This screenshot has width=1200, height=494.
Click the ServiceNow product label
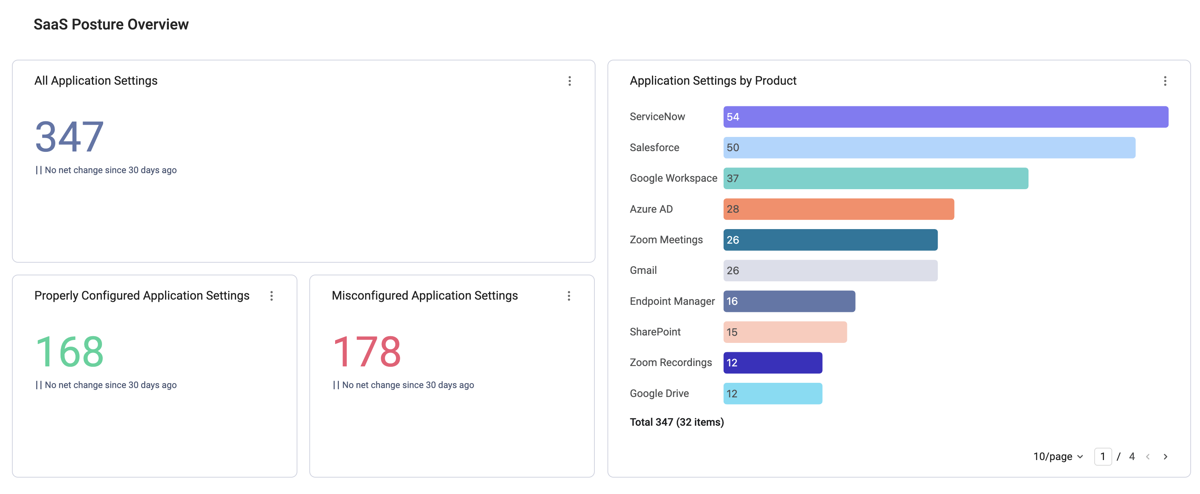pos(657,117)
